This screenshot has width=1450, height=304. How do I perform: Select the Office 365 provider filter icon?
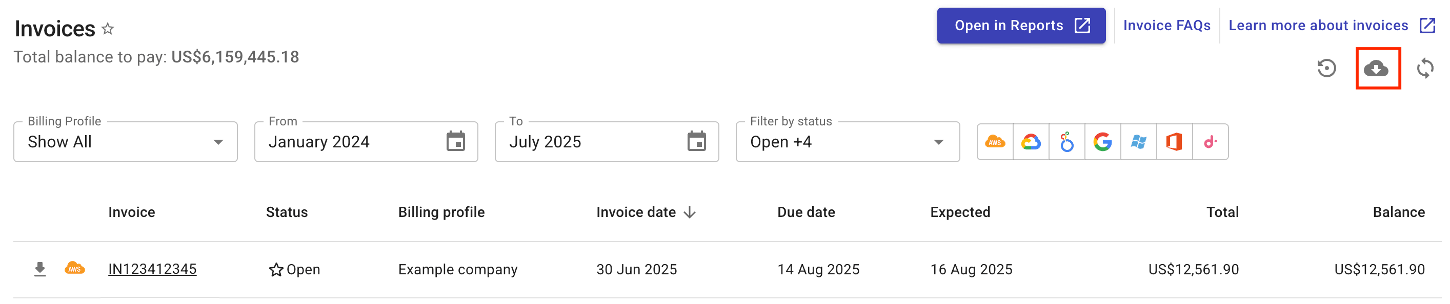1175,142
